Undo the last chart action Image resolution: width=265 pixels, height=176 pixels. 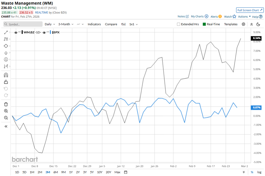point(6,89)
